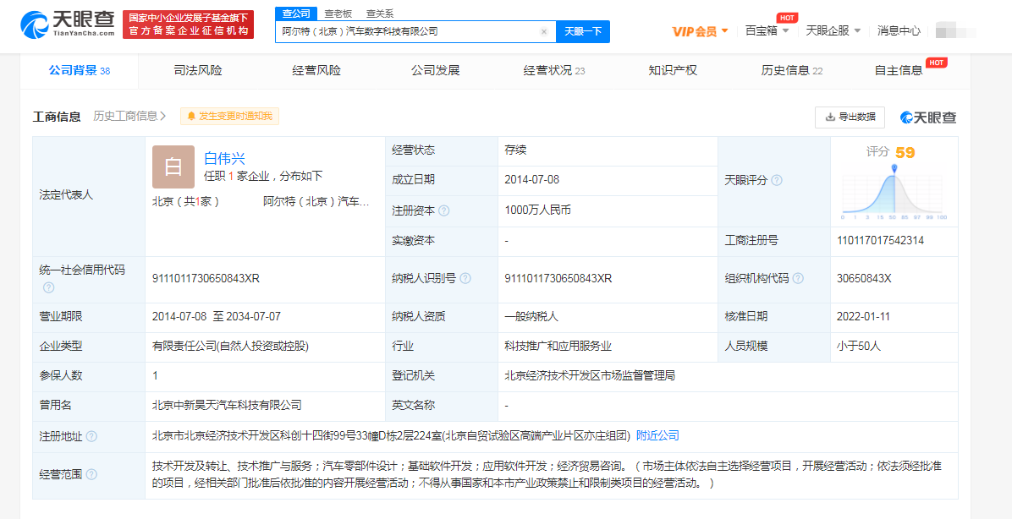The width and height of the screenshot is (1012, 519).
Task: Click the help icon next to 天眼评分
Action: [x=777, y=181]
